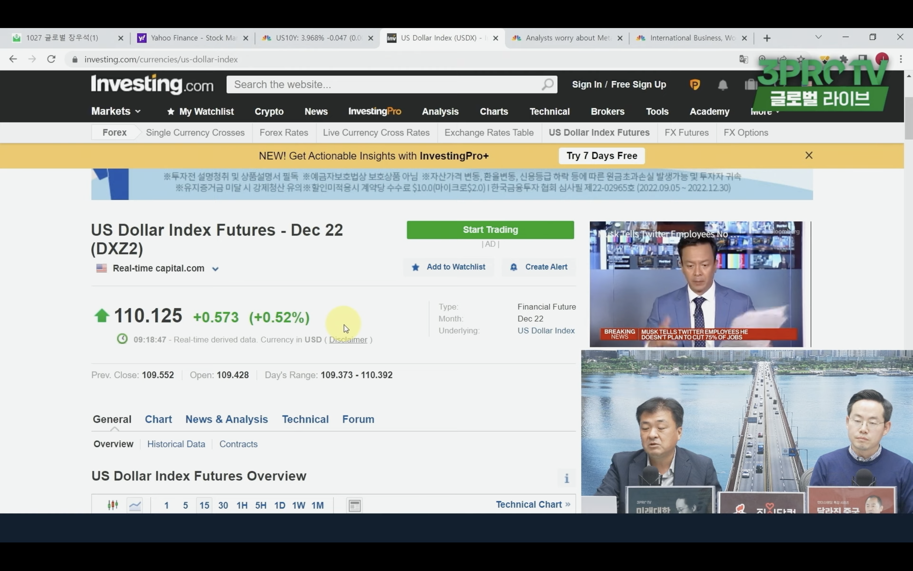Click the browser address bar
This screenshot has height=571, width=913.
pyautogui.click(x=404, y=59)
